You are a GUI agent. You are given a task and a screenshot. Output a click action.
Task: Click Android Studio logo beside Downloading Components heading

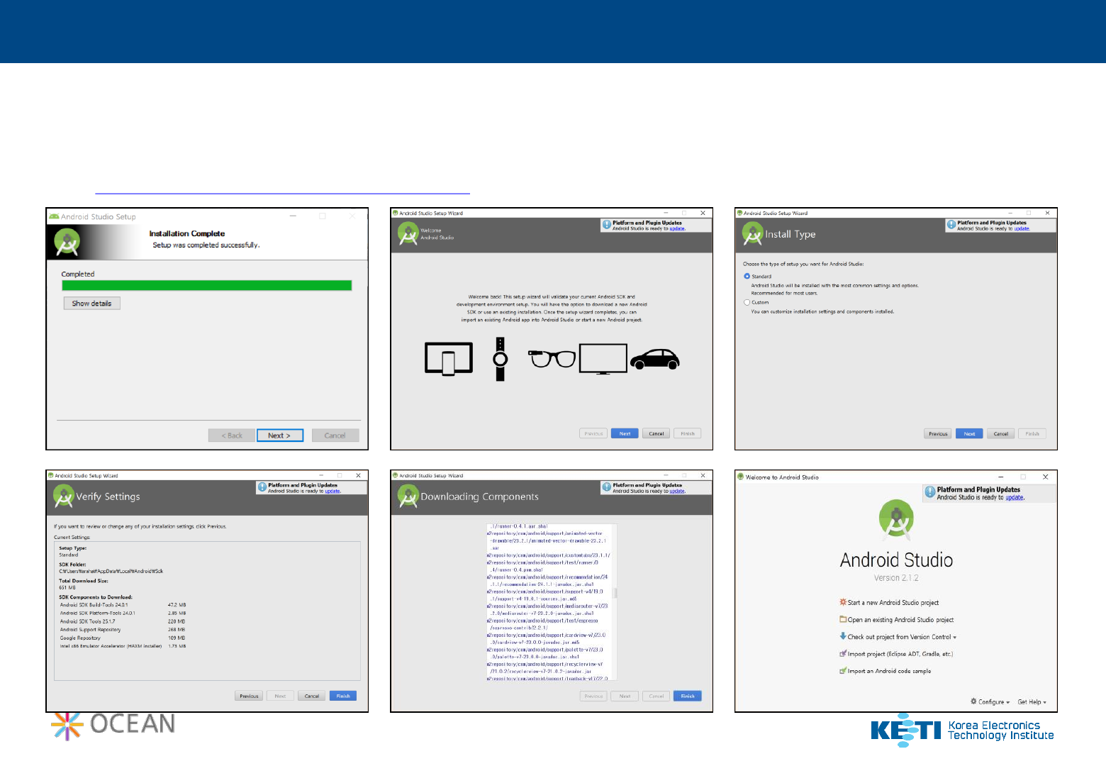(x=408, y=496)
